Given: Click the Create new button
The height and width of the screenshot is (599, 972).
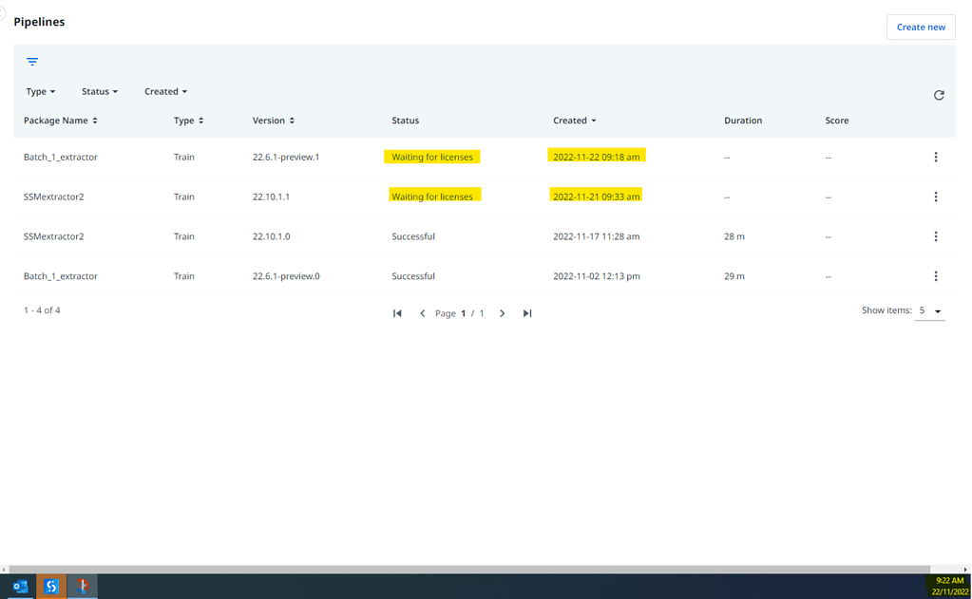Looking at the screenshot, I should point(920,27).
